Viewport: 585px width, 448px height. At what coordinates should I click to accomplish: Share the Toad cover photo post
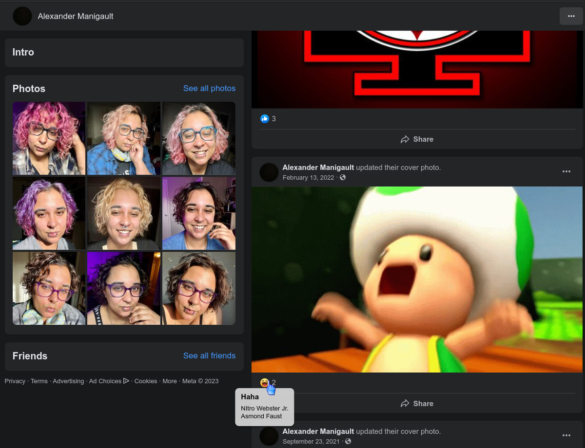[417, 404]
